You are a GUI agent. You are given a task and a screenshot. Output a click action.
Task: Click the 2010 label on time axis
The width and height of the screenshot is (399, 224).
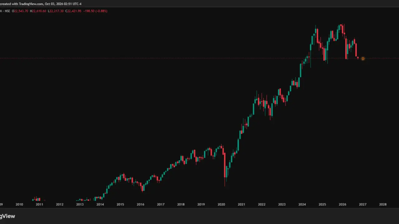coord(19,204)
